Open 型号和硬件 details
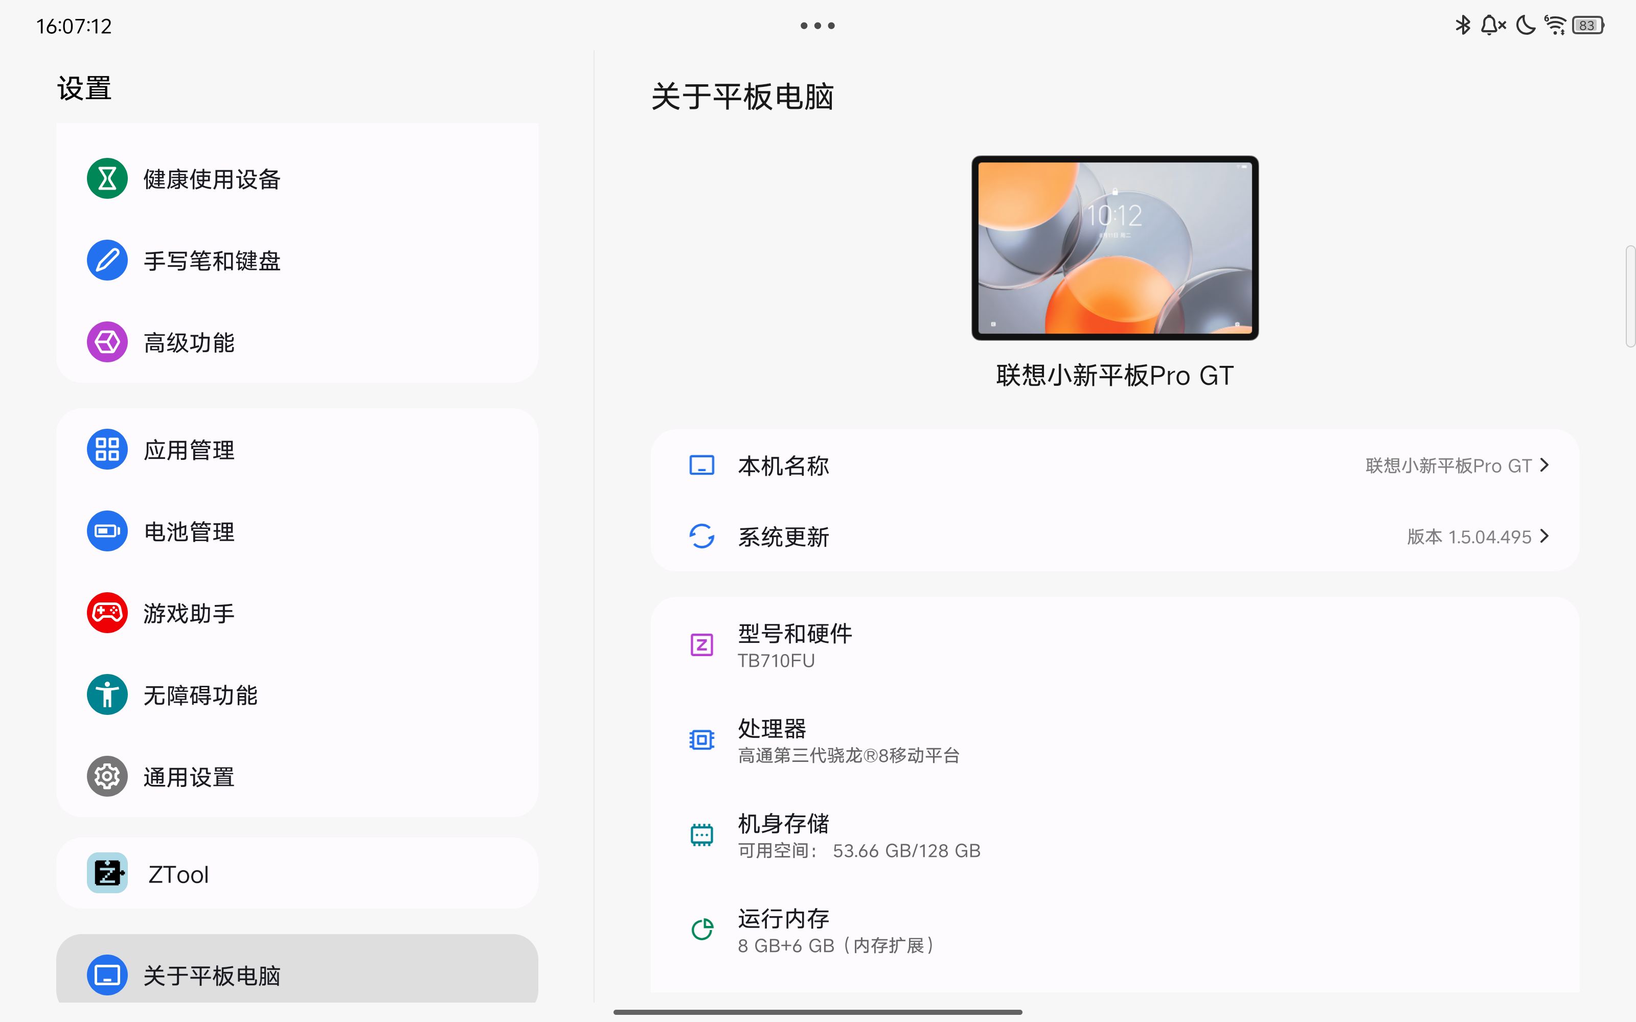 click(x=1115, y=645)
